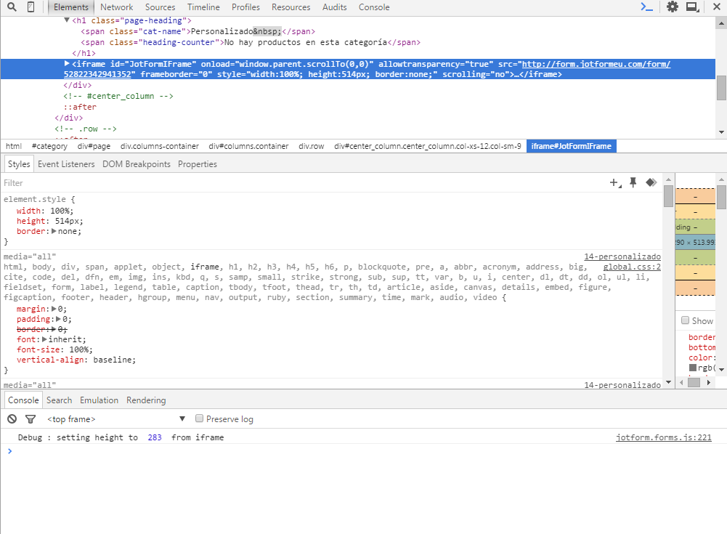727x534 pixels.
Task: Add new style rule plus icon
Action: tap(614, 182)
